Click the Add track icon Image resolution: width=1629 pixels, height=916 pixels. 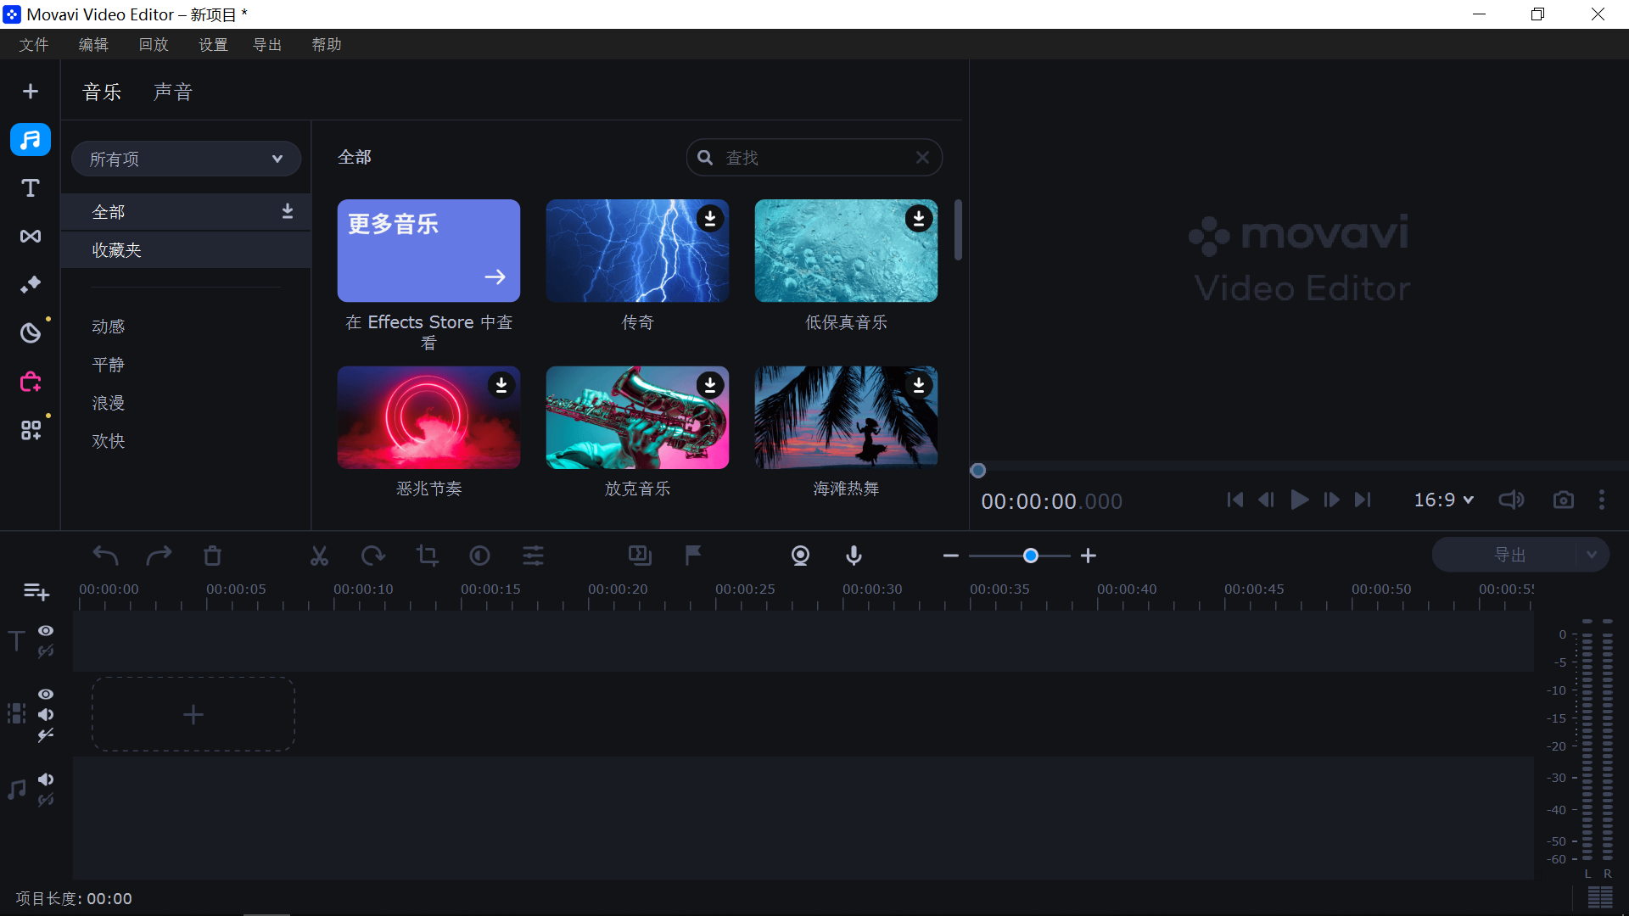[36, 592]
